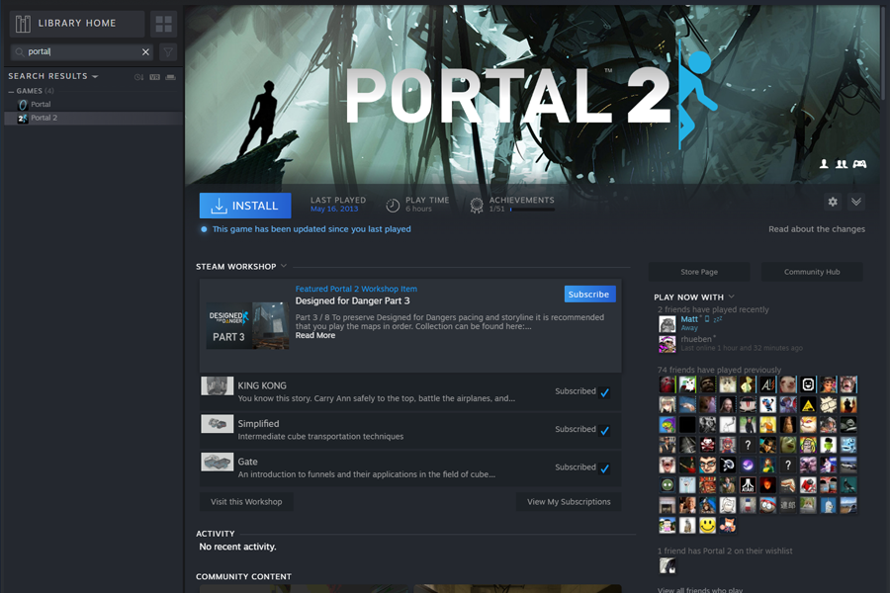Viewport: 890px width, 593px height.
Task: Click the yellow smiley face friend avatar
Action: click(707, 525)
